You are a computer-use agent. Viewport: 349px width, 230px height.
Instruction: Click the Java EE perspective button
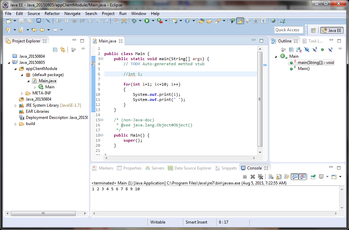pyautogui.click(x=332, y=30)
